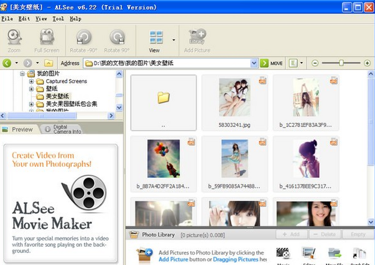Open Full Screen view mode
375x265 pixels.
point(47,38)
